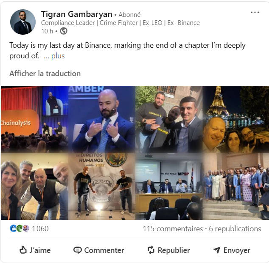Open the Chainalysis stage photo
This screenshot has height=263, width=269.
[34, 119]
